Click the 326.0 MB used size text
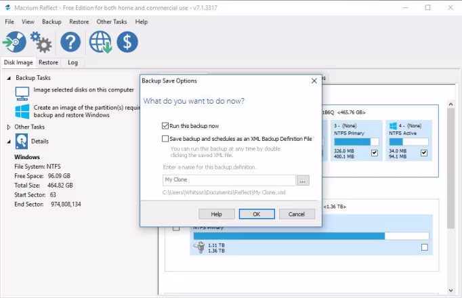Screen dimensions: 462x298 344,151
